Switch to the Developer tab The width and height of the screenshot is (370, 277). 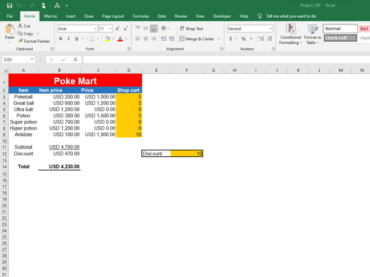coord(222,16)
